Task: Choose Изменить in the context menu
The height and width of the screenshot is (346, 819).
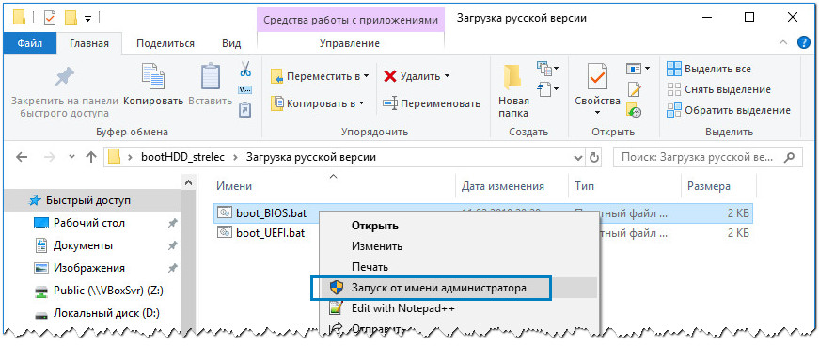Action: [x=377, y=246]
